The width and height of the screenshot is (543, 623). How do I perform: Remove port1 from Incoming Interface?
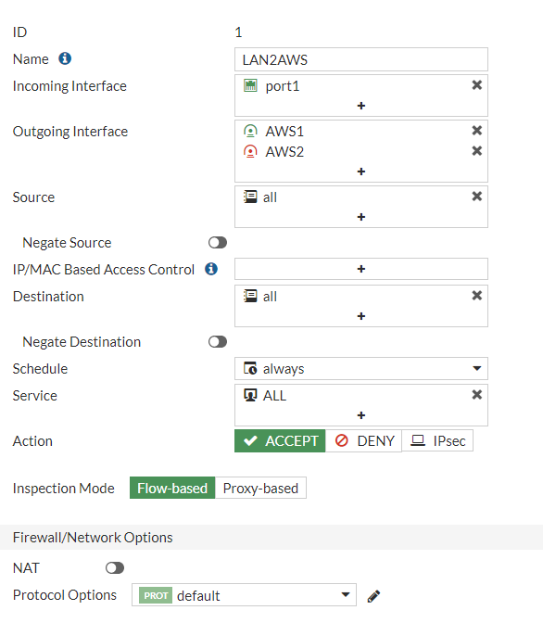pyautogui.click(x=476, y=85)
